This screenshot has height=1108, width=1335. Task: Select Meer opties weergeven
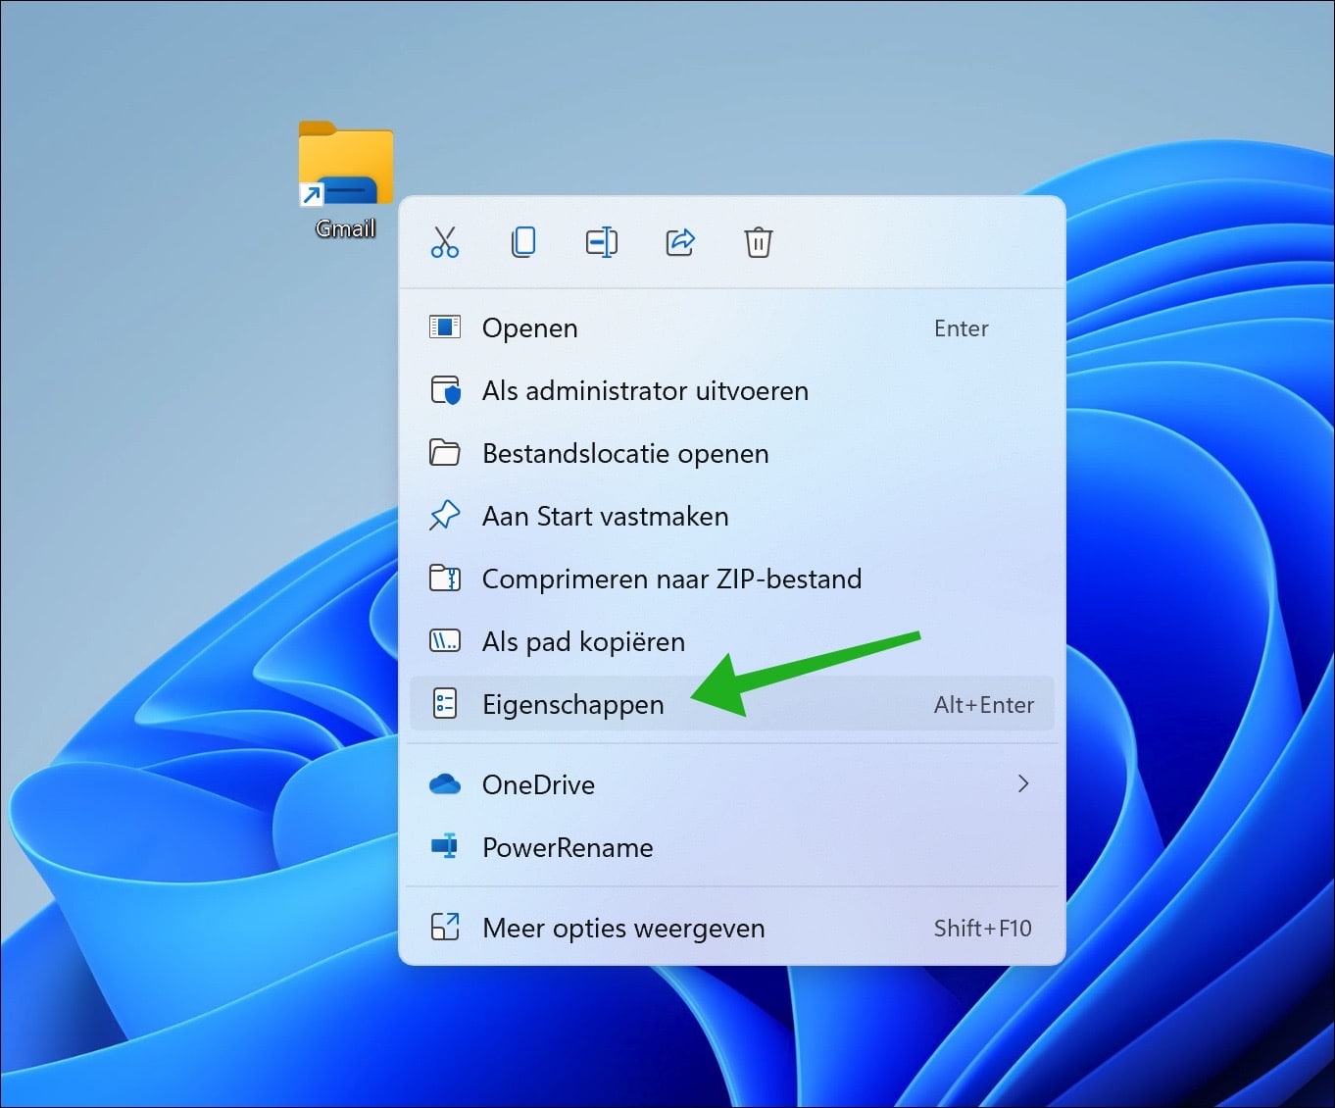[623, 928]
